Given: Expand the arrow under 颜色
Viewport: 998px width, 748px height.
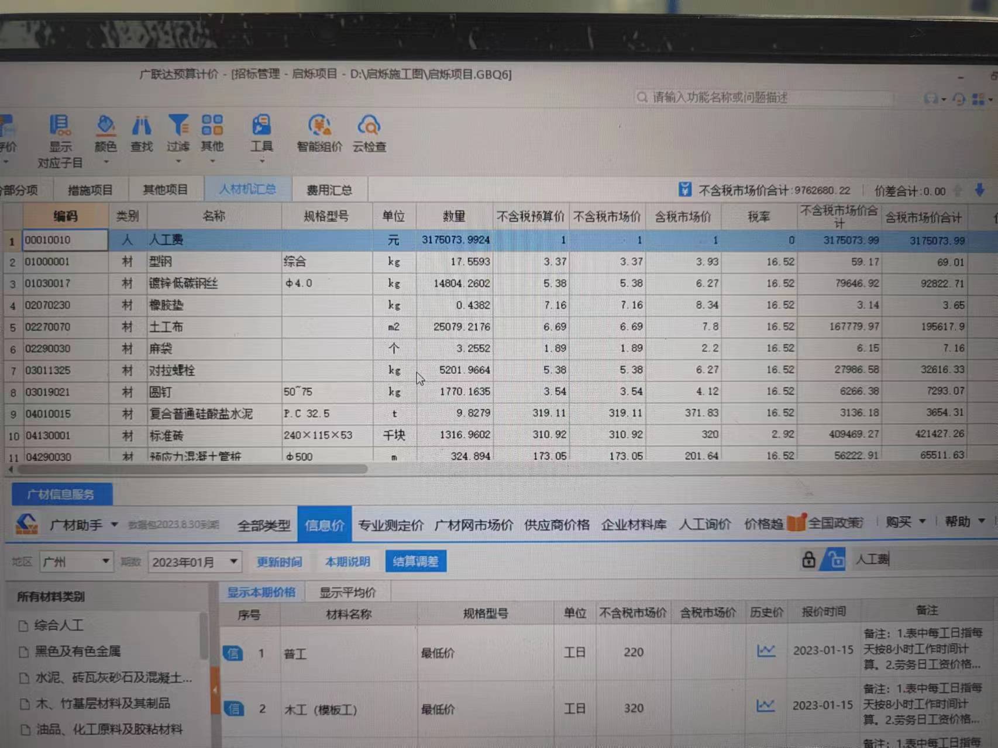Looking at the screenshot, I should 106,161.
